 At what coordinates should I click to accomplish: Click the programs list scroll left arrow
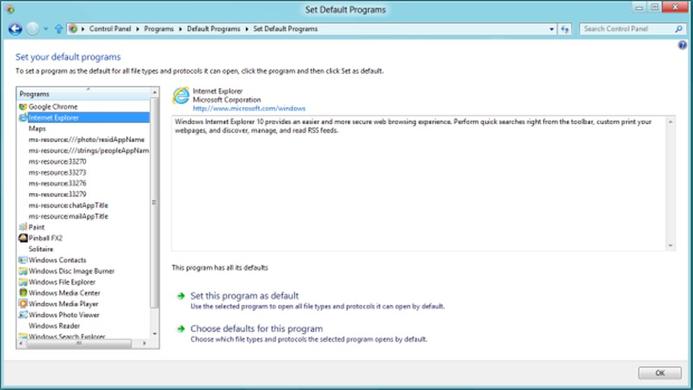point(22,343)
